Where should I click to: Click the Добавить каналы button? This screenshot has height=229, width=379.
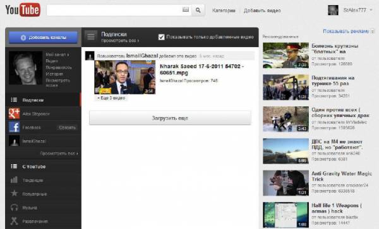[43, 38]
